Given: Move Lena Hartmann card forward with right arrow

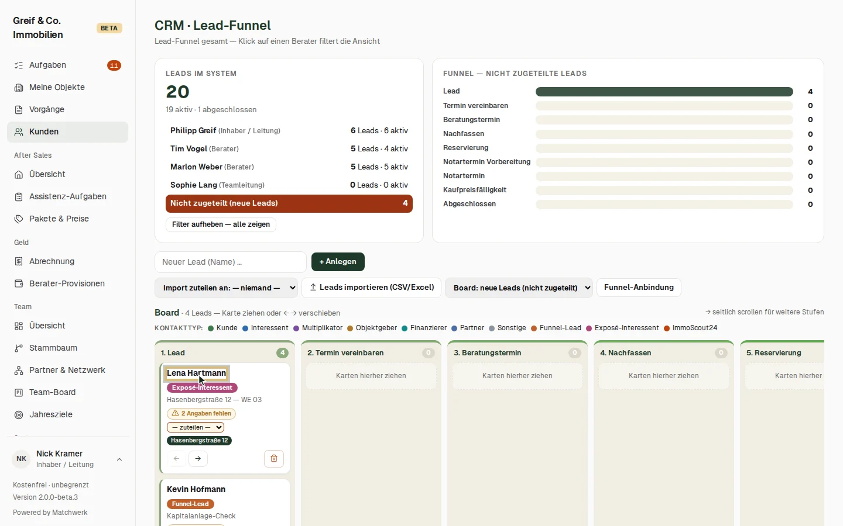Looking at the screenshot, I should (x=198, y=459).
